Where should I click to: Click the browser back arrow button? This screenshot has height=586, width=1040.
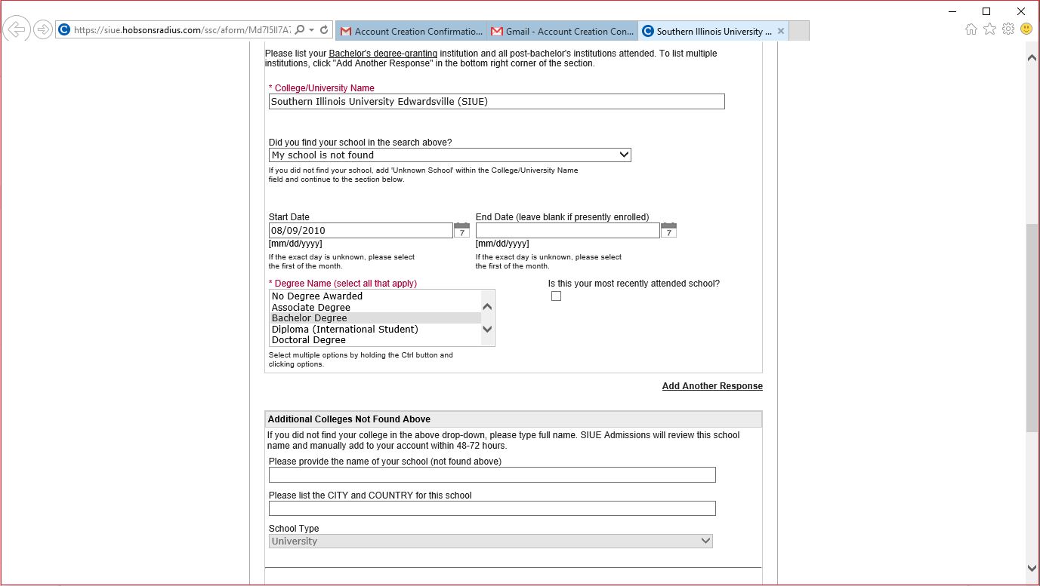point(17,30)
